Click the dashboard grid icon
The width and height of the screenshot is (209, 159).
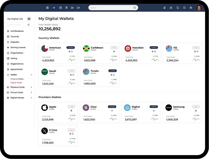48,8
